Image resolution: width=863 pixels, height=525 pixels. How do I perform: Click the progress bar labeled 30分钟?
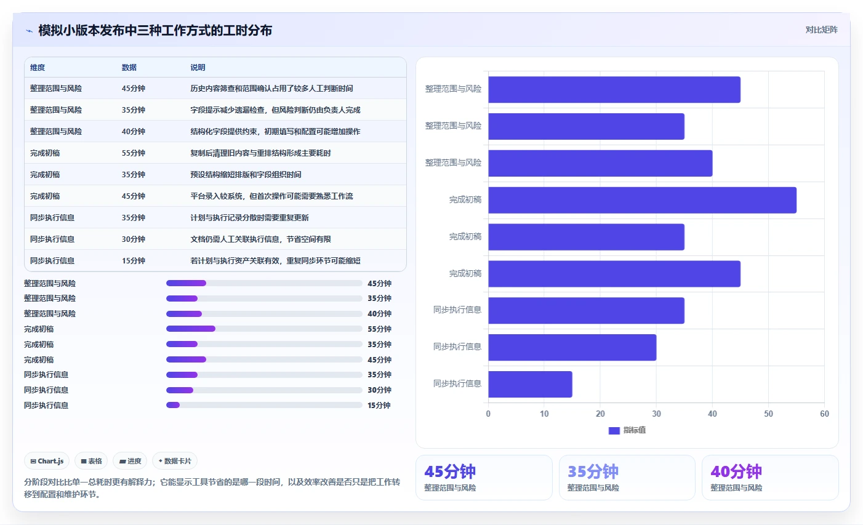coord(264,390)
